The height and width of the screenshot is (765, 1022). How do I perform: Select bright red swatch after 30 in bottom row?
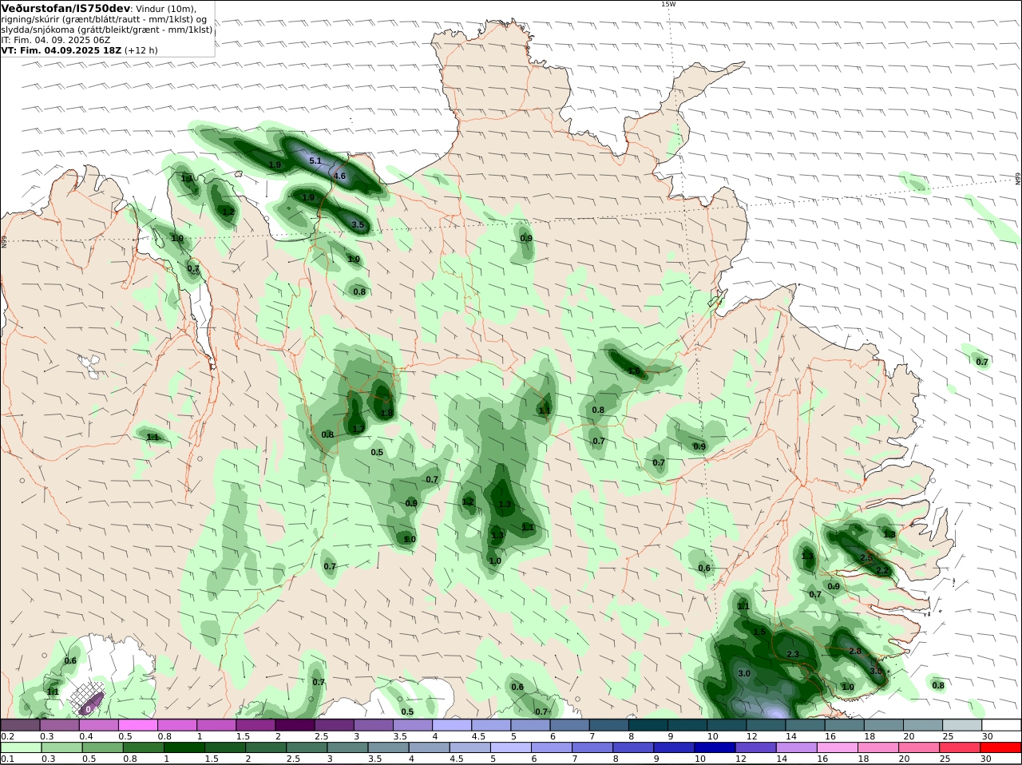tap(1001, 747)
